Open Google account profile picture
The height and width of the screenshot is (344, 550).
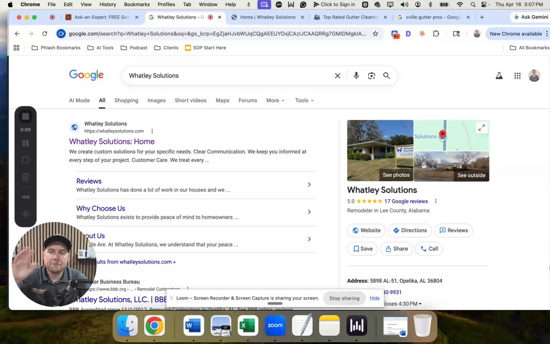pyautogui.click(x=534, y=75)
